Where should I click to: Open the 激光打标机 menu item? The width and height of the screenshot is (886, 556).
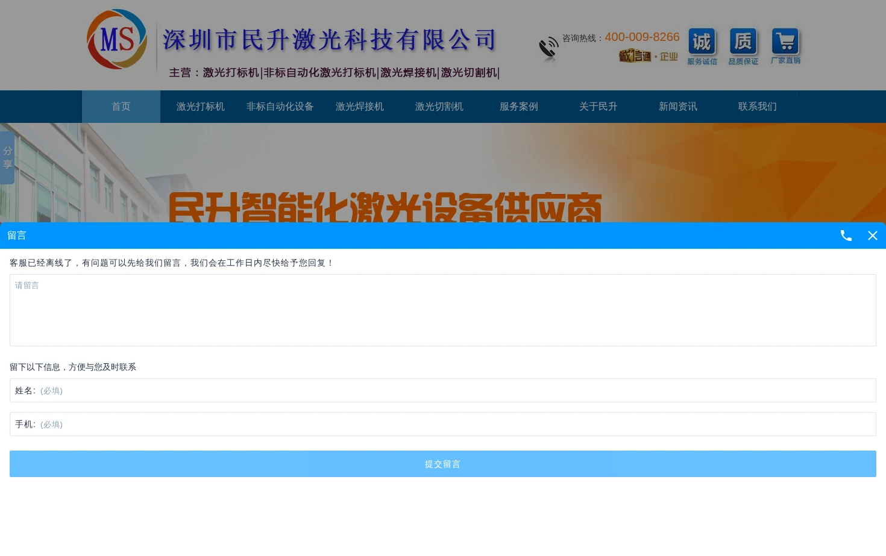tap(201, 107)
